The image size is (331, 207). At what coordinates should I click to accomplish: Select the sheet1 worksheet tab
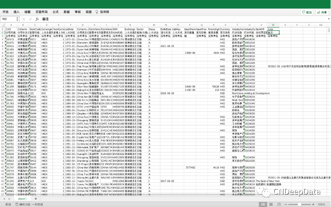(x=22, y=199)
